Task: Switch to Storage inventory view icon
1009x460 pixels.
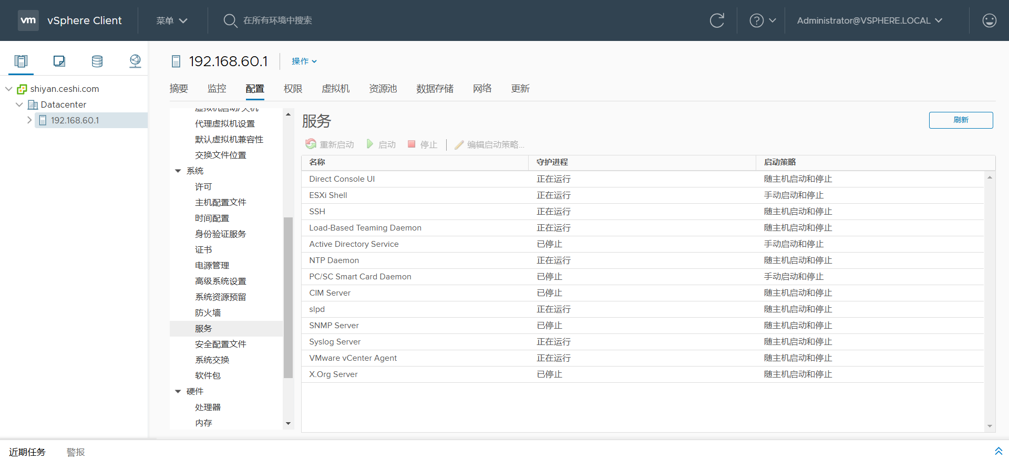Action: pyautogui.click(x=97, y=61)
